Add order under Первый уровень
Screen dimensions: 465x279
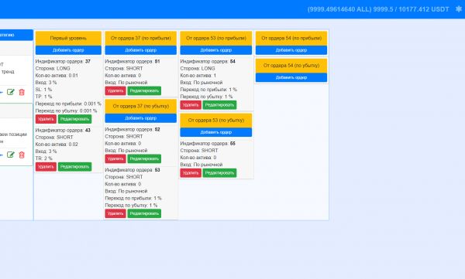68,50
